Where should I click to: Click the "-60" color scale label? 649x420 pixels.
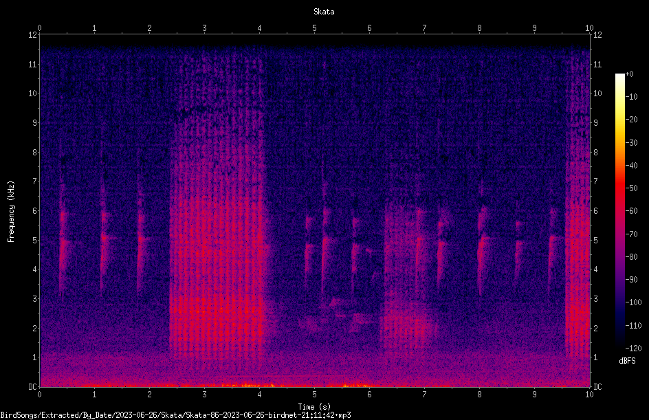(x=631, y=211)
